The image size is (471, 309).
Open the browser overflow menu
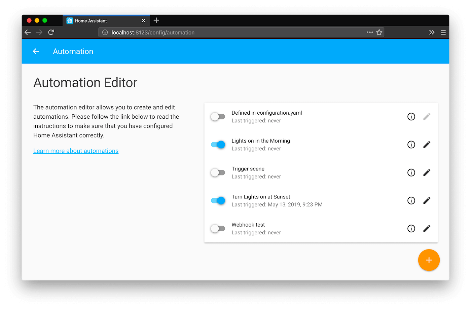point(443,32)
